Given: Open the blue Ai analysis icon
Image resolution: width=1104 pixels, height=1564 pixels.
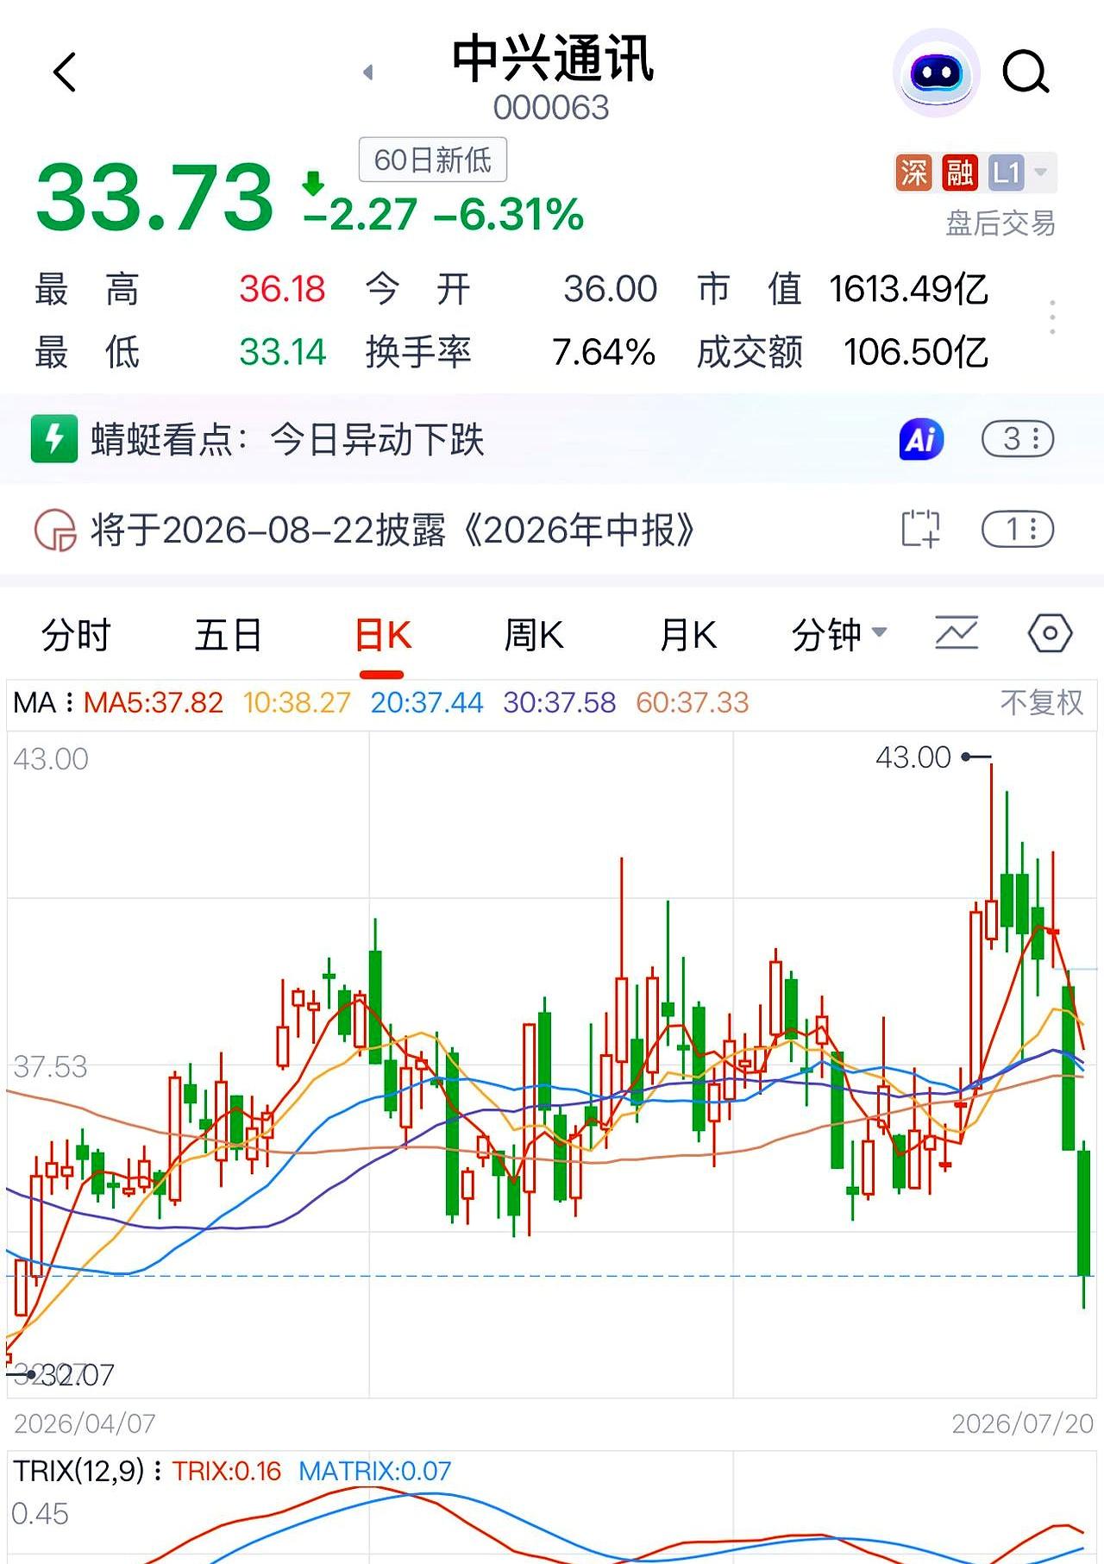Looking at the screenshot, I should [921, 439].
